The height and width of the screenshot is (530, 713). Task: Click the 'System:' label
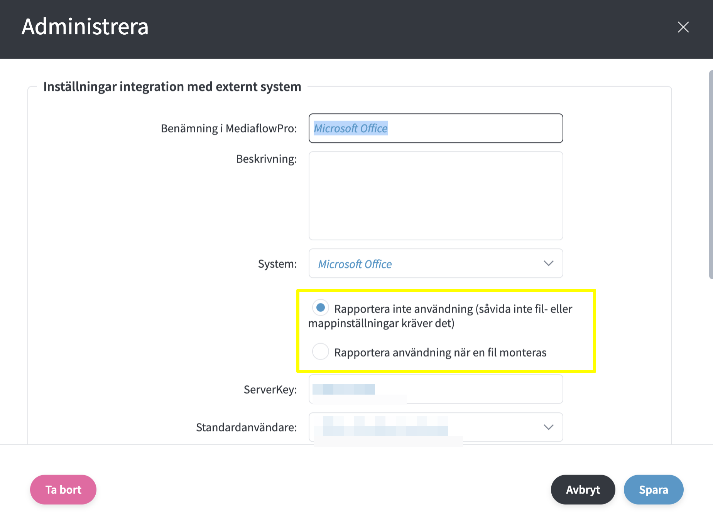277,264
